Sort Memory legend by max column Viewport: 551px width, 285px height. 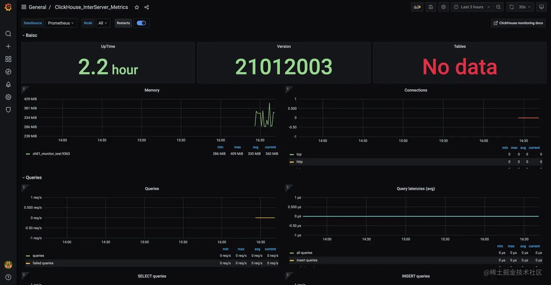pos(238,147)
